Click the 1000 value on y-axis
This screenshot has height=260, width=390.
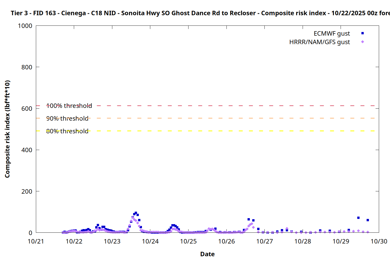point(25,26)
